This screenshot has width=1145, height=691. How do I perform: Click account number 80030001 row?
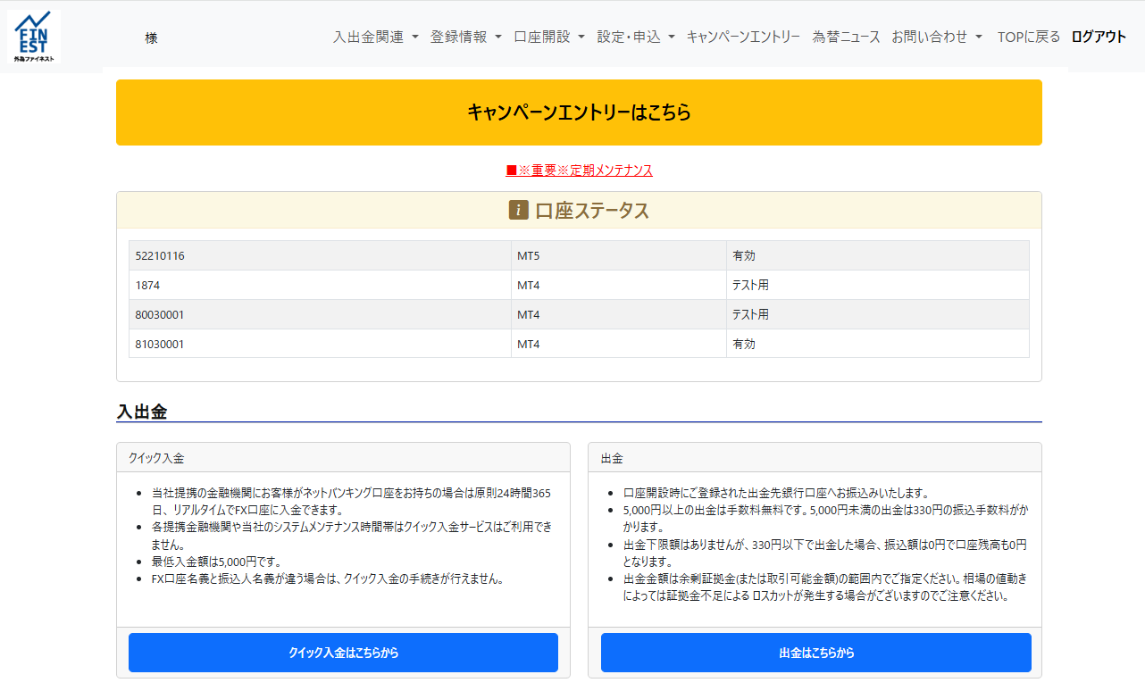tap(160, 314)
